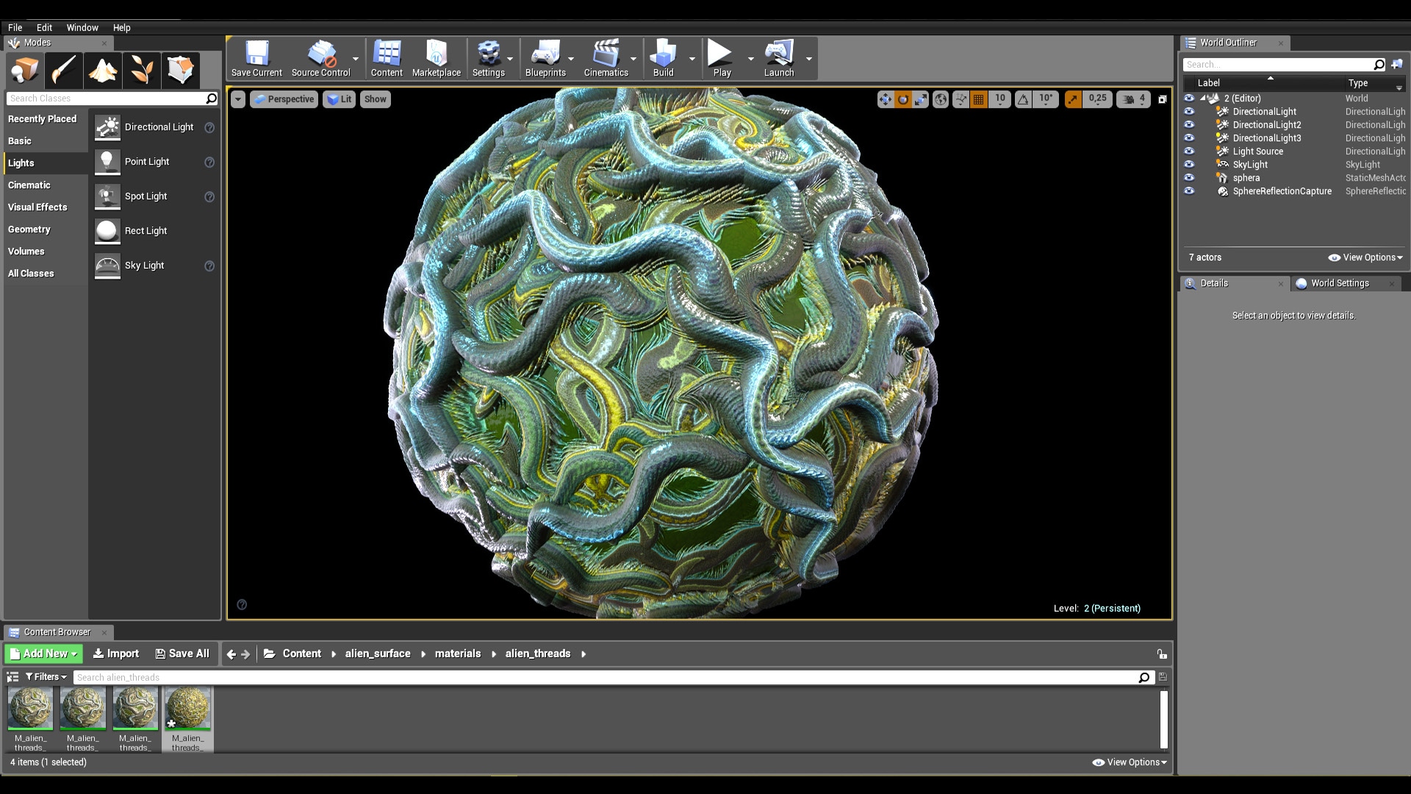The width and height of the screenshot is (1411, 794).
Task: Open the Lit view mode dropdown
Action: [340, 99]
